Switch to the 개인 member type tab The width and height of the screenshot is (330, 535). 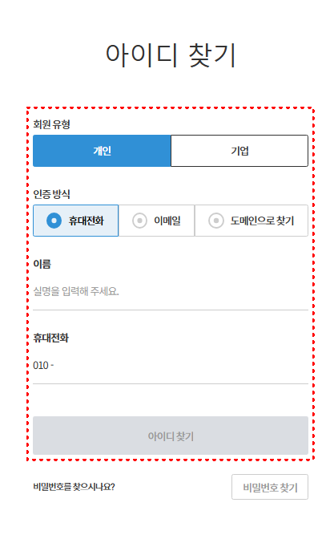coord(102,151)
